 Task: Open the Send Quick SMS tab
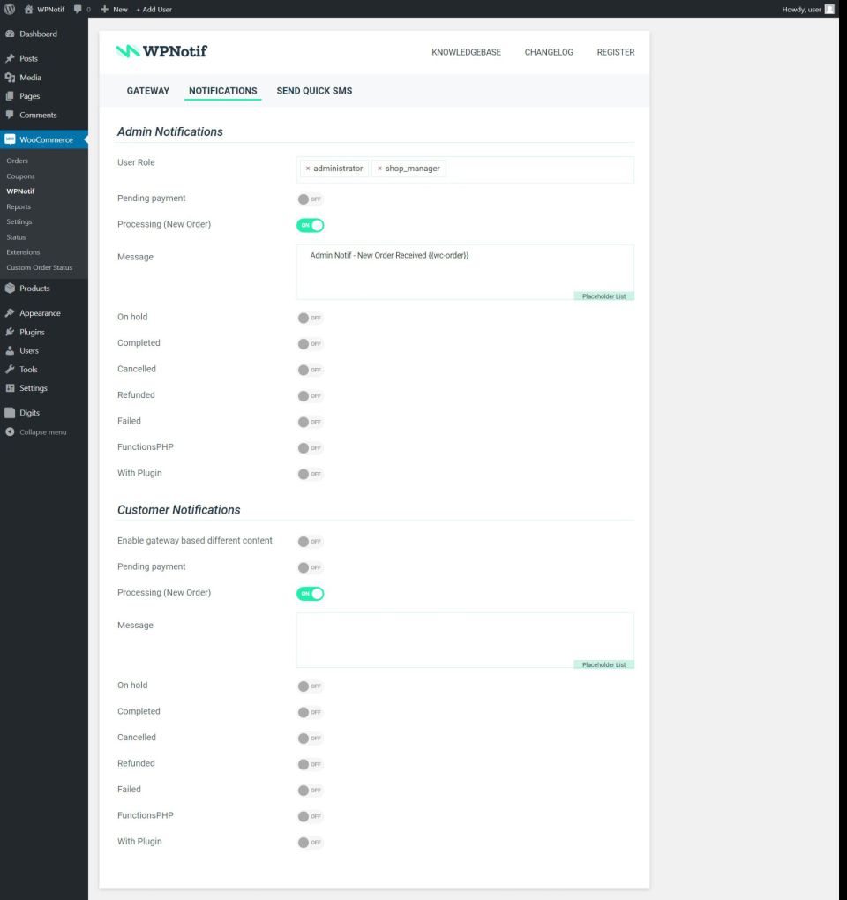(314, 91)
